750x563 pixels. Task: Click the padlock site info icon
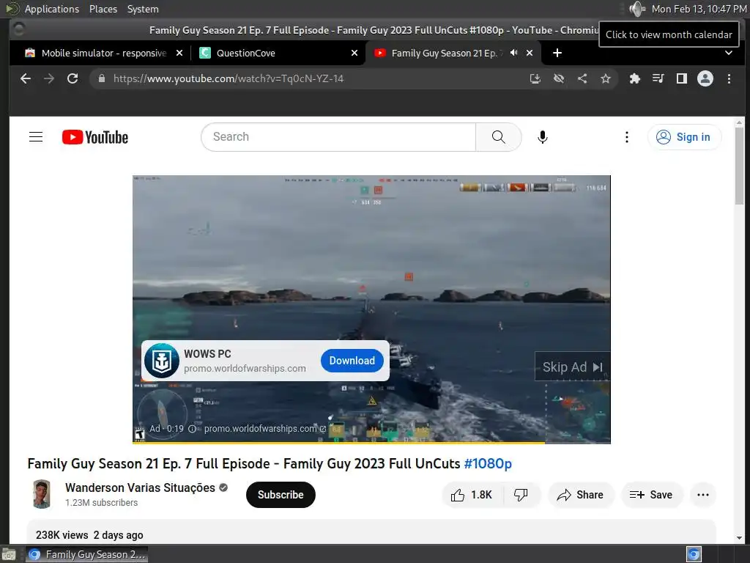101,78
